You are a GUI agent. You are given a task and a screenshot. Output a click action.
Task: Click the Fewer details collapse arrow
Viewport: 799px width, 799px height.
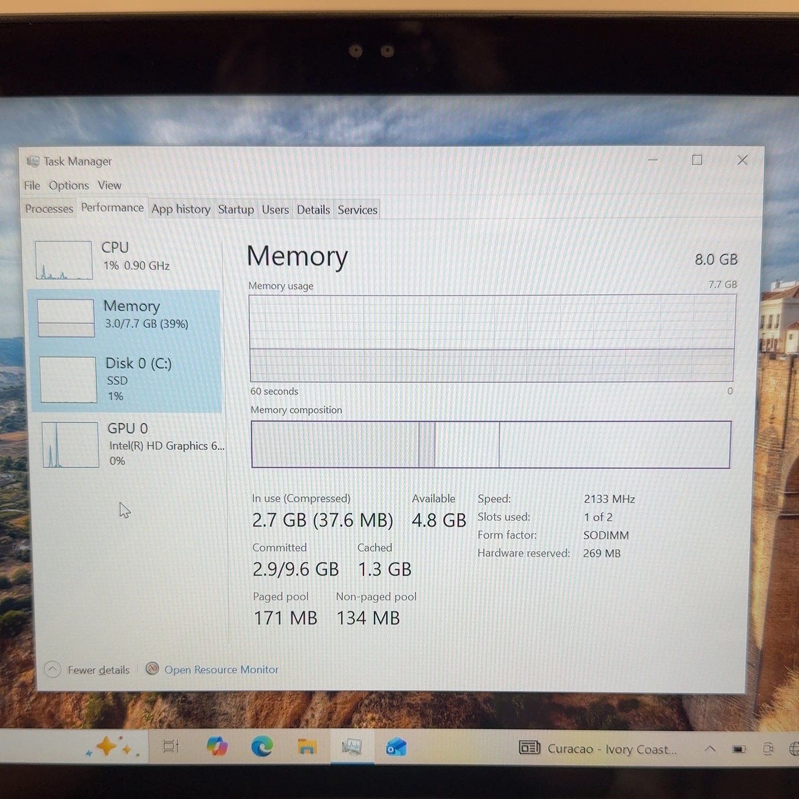(x=53, y=670)
